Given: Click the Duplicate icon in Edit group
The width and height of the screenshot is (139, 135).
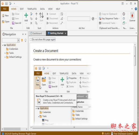Looking at the screenshot, I should (x=31, y=19).
